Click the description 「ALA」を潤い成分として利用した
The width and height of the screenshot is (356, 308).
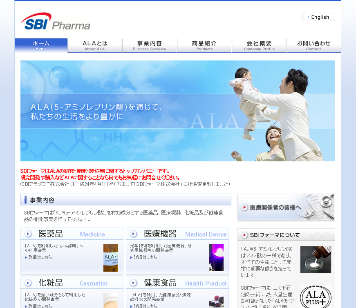pos(55,297)
